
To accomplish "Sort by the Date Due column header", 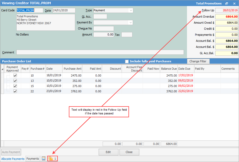I will [185, 69].
